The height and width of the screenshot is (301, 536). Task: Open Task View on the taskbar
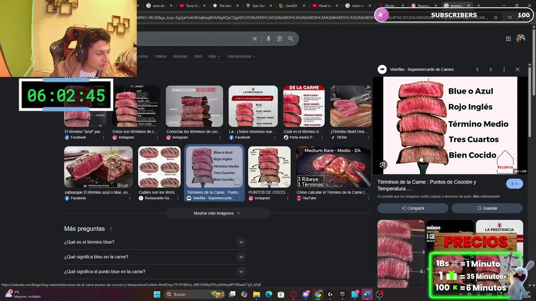(x=232, y=294)
